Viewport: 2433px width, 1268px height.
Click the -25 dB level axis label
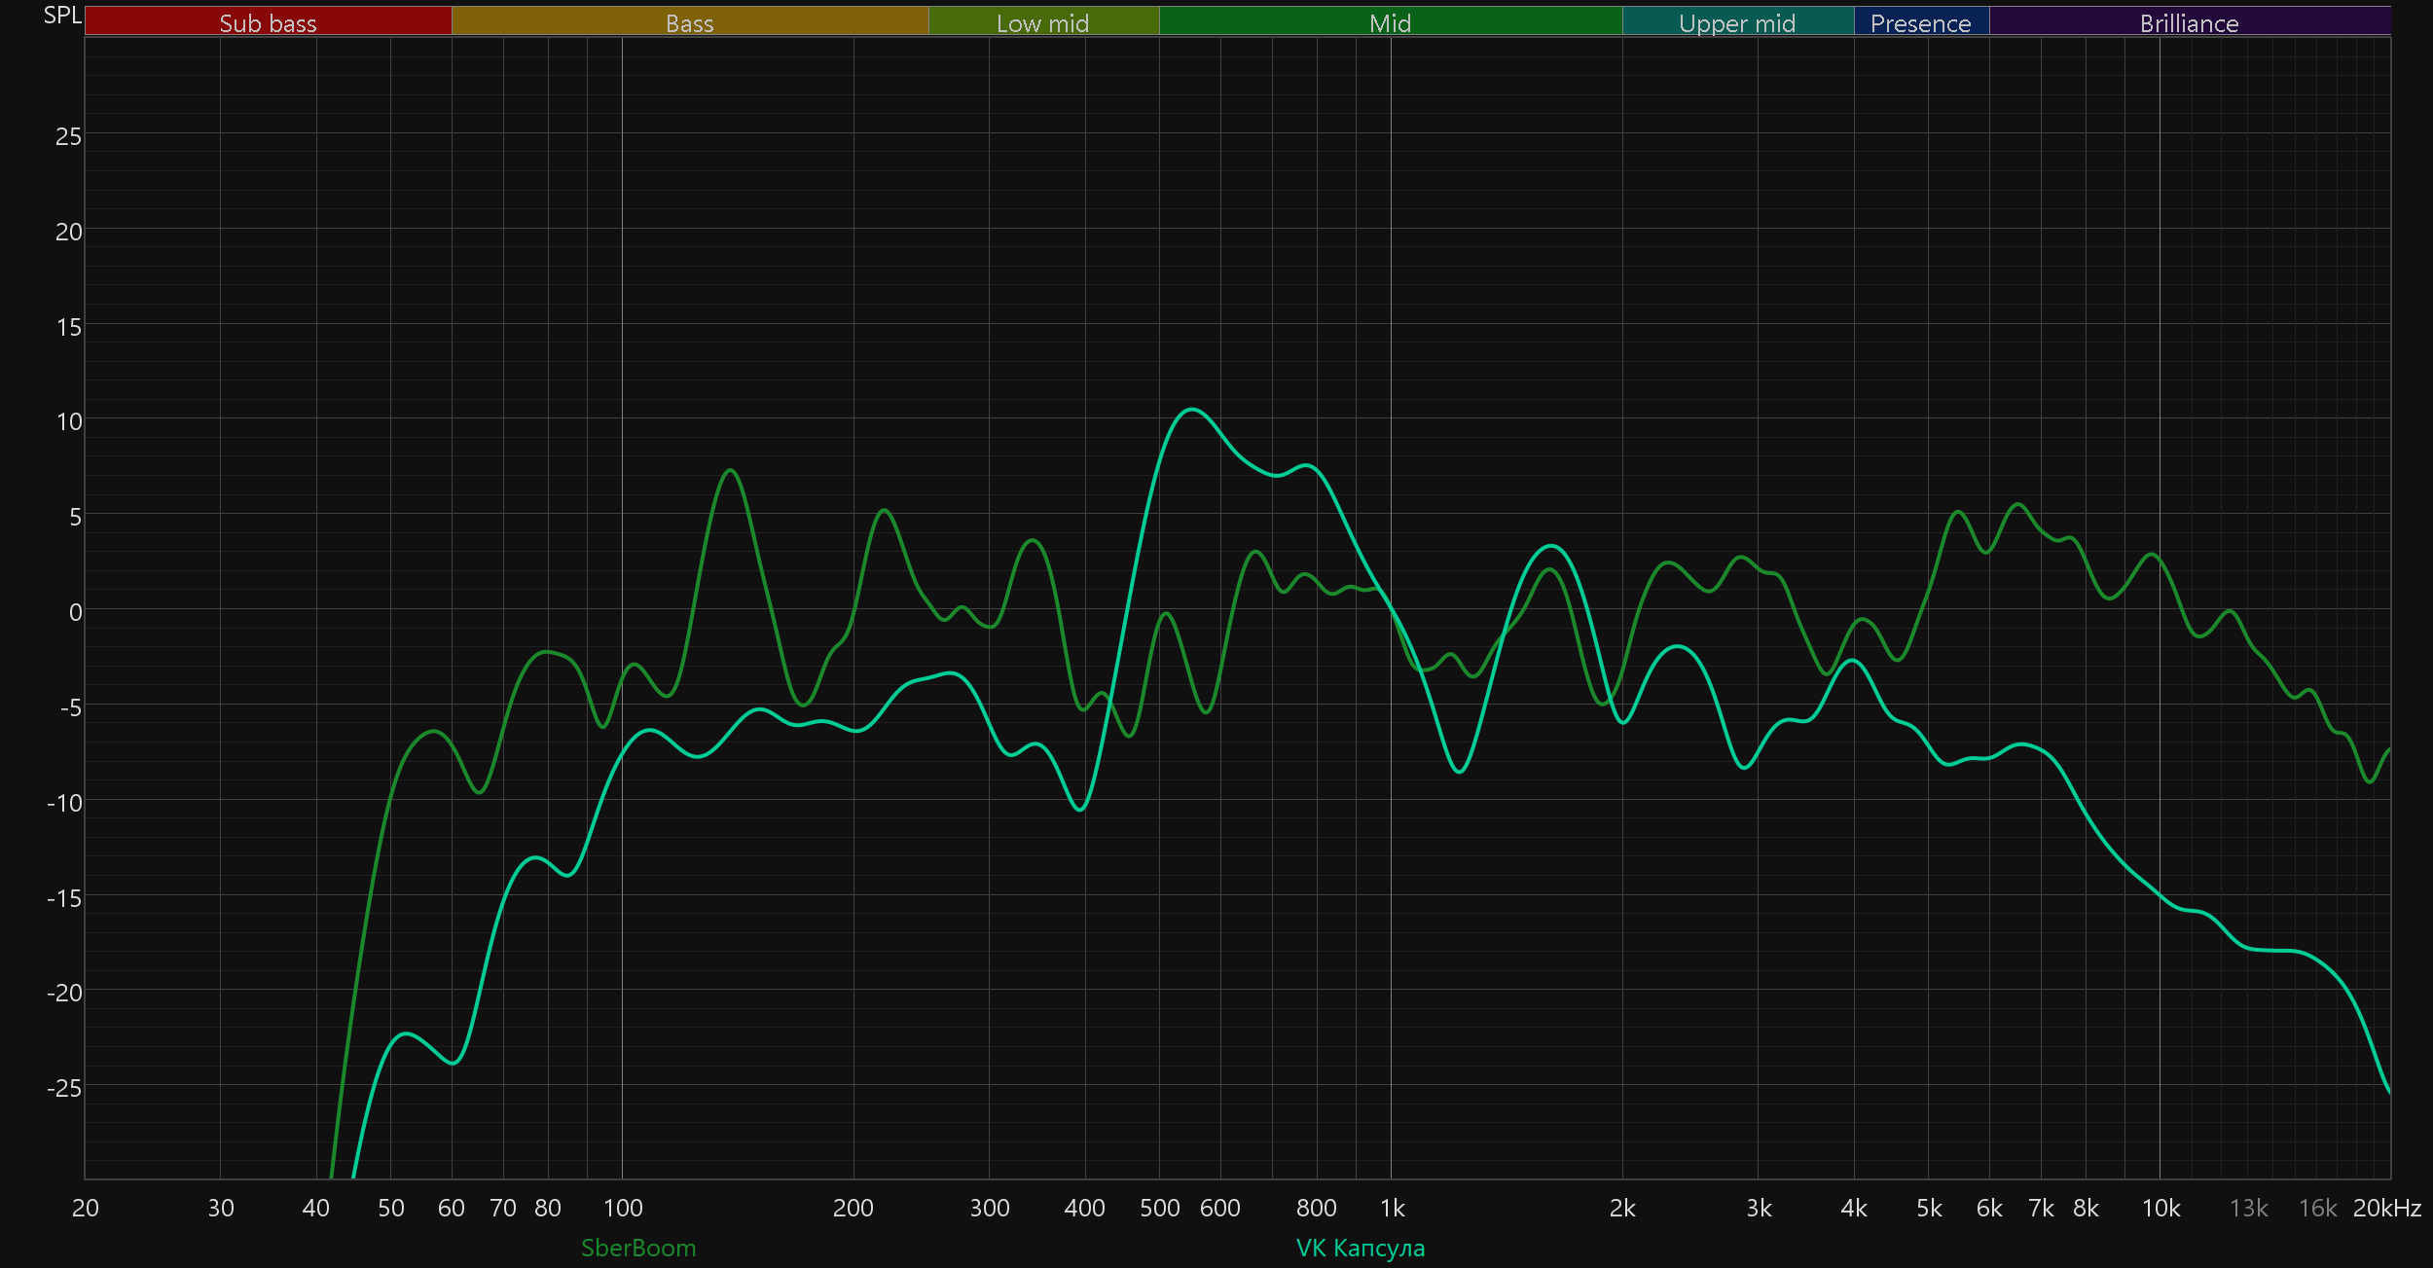coord(64,1088)
